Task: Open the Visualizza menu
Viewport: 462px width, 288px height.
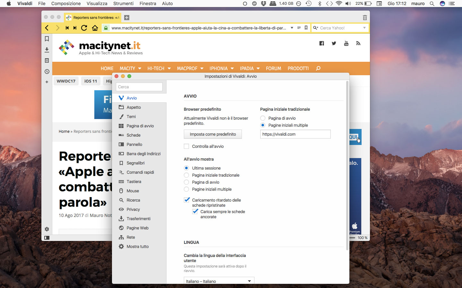Action: tap(97, 4)
